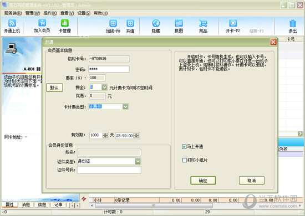The width and height of the screenshot is (305, 216).
Task: Close the 开通 dialog with red X
Action: (273, 42)
